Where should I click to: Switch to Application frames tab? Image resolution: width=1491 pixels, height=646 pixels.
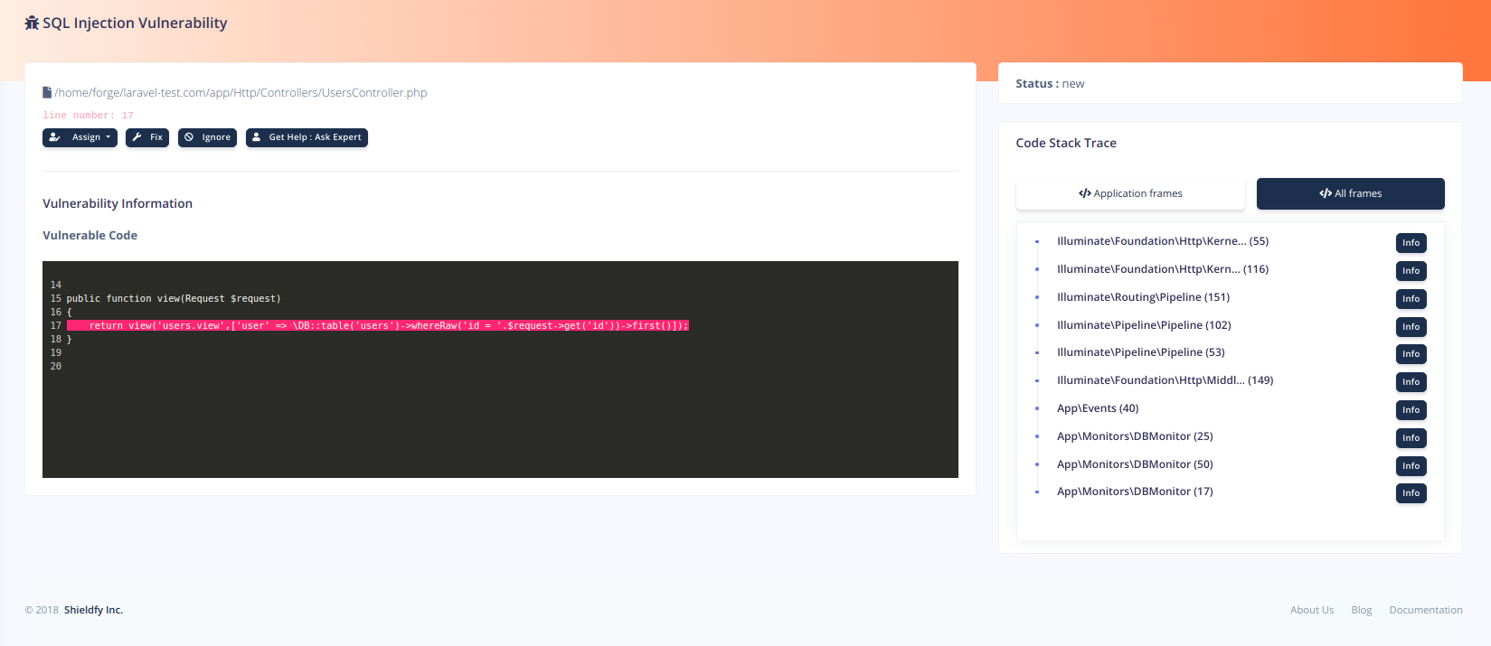tap(1130, 193)
